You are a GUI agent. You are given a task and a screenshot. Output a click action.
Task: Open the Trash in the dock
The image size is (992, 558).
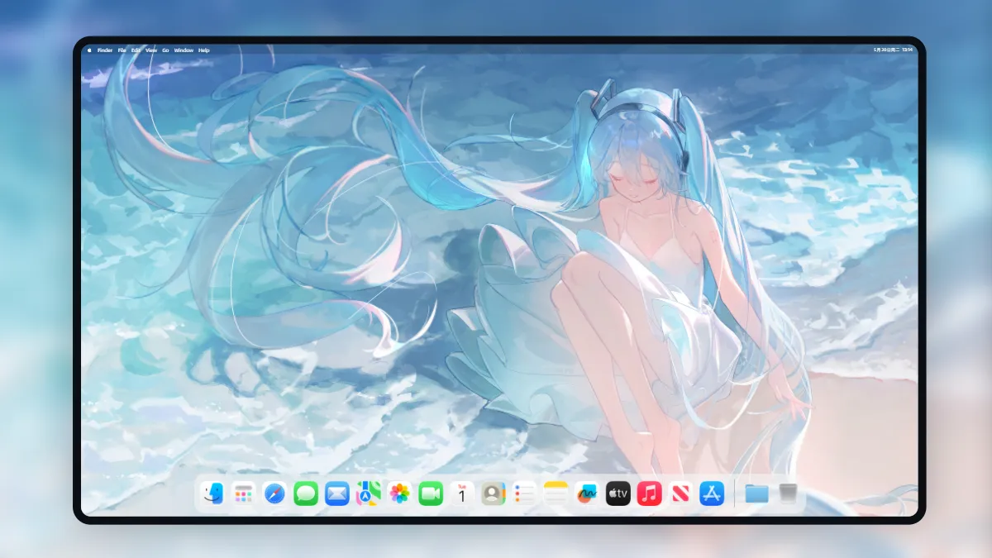[x=788, y=494]
